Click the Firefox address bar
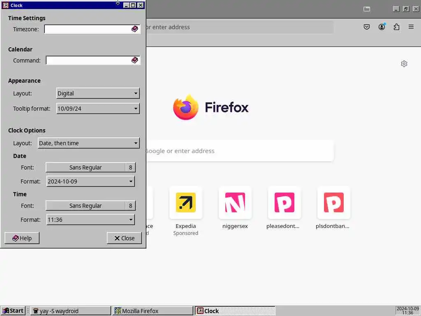 click(239, 27)
